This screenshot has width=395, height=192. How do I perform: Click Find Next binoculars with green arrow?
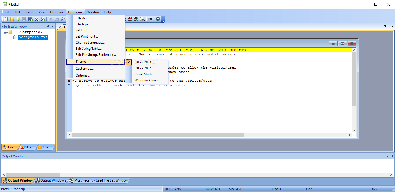pyautogui.click(x=136, y=19)
